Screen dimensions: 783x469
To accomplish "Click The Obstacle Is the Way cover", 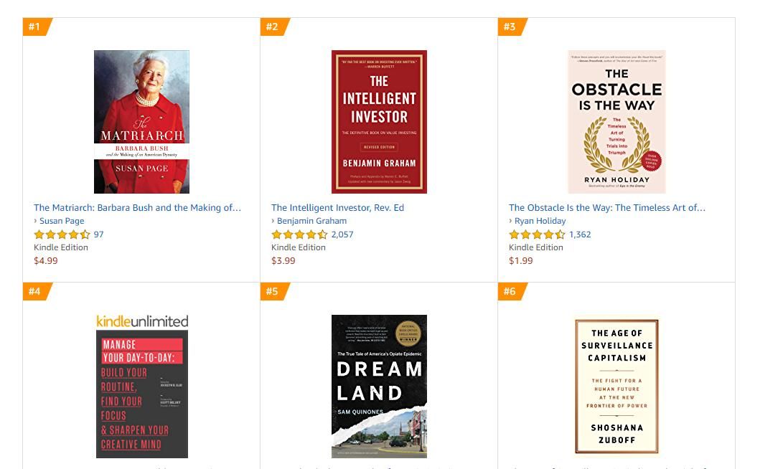I will 616,121.
